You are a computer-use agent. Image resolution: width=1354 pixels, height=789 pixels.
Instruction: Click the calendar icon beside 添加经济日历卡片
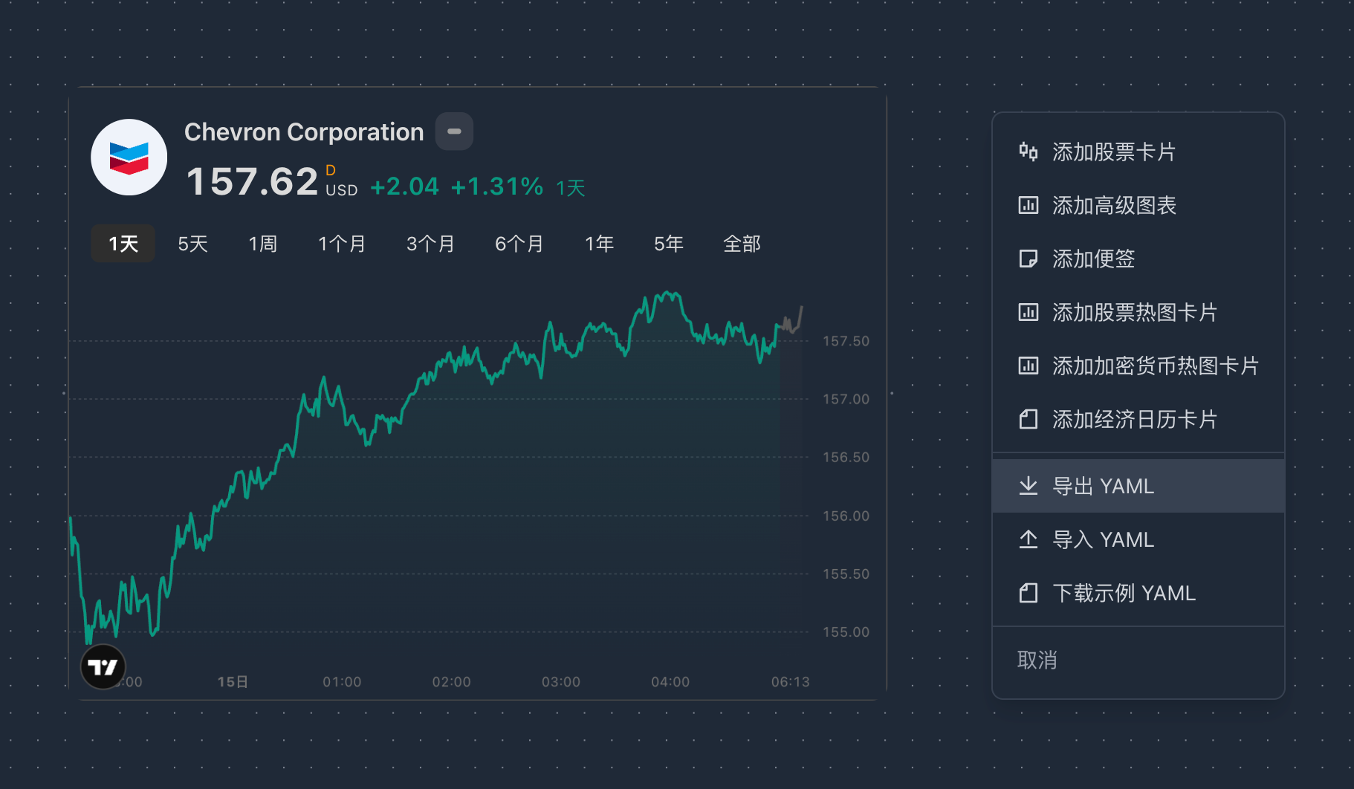point(1028,419)
